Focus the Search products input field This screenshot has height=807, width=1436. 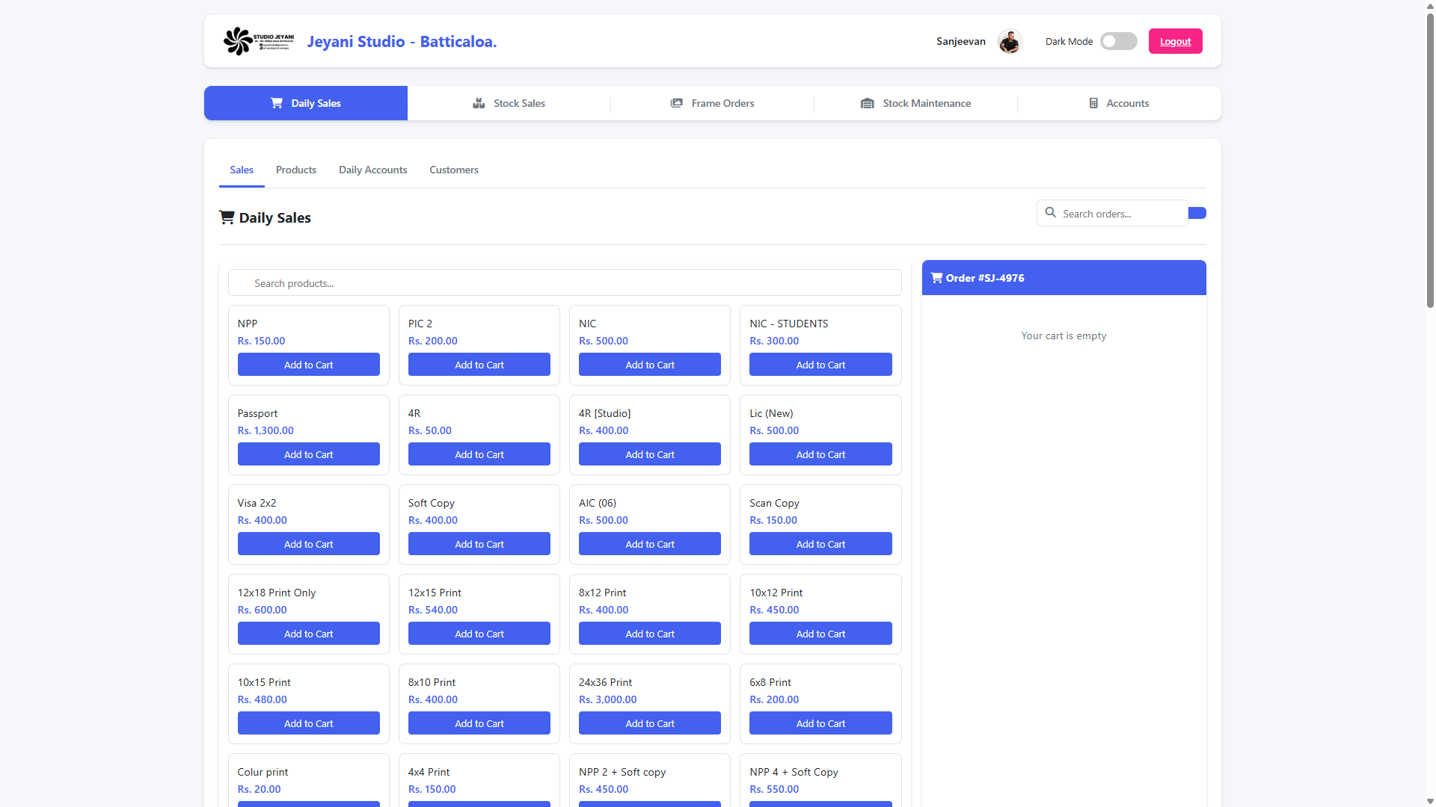(565, 283)
